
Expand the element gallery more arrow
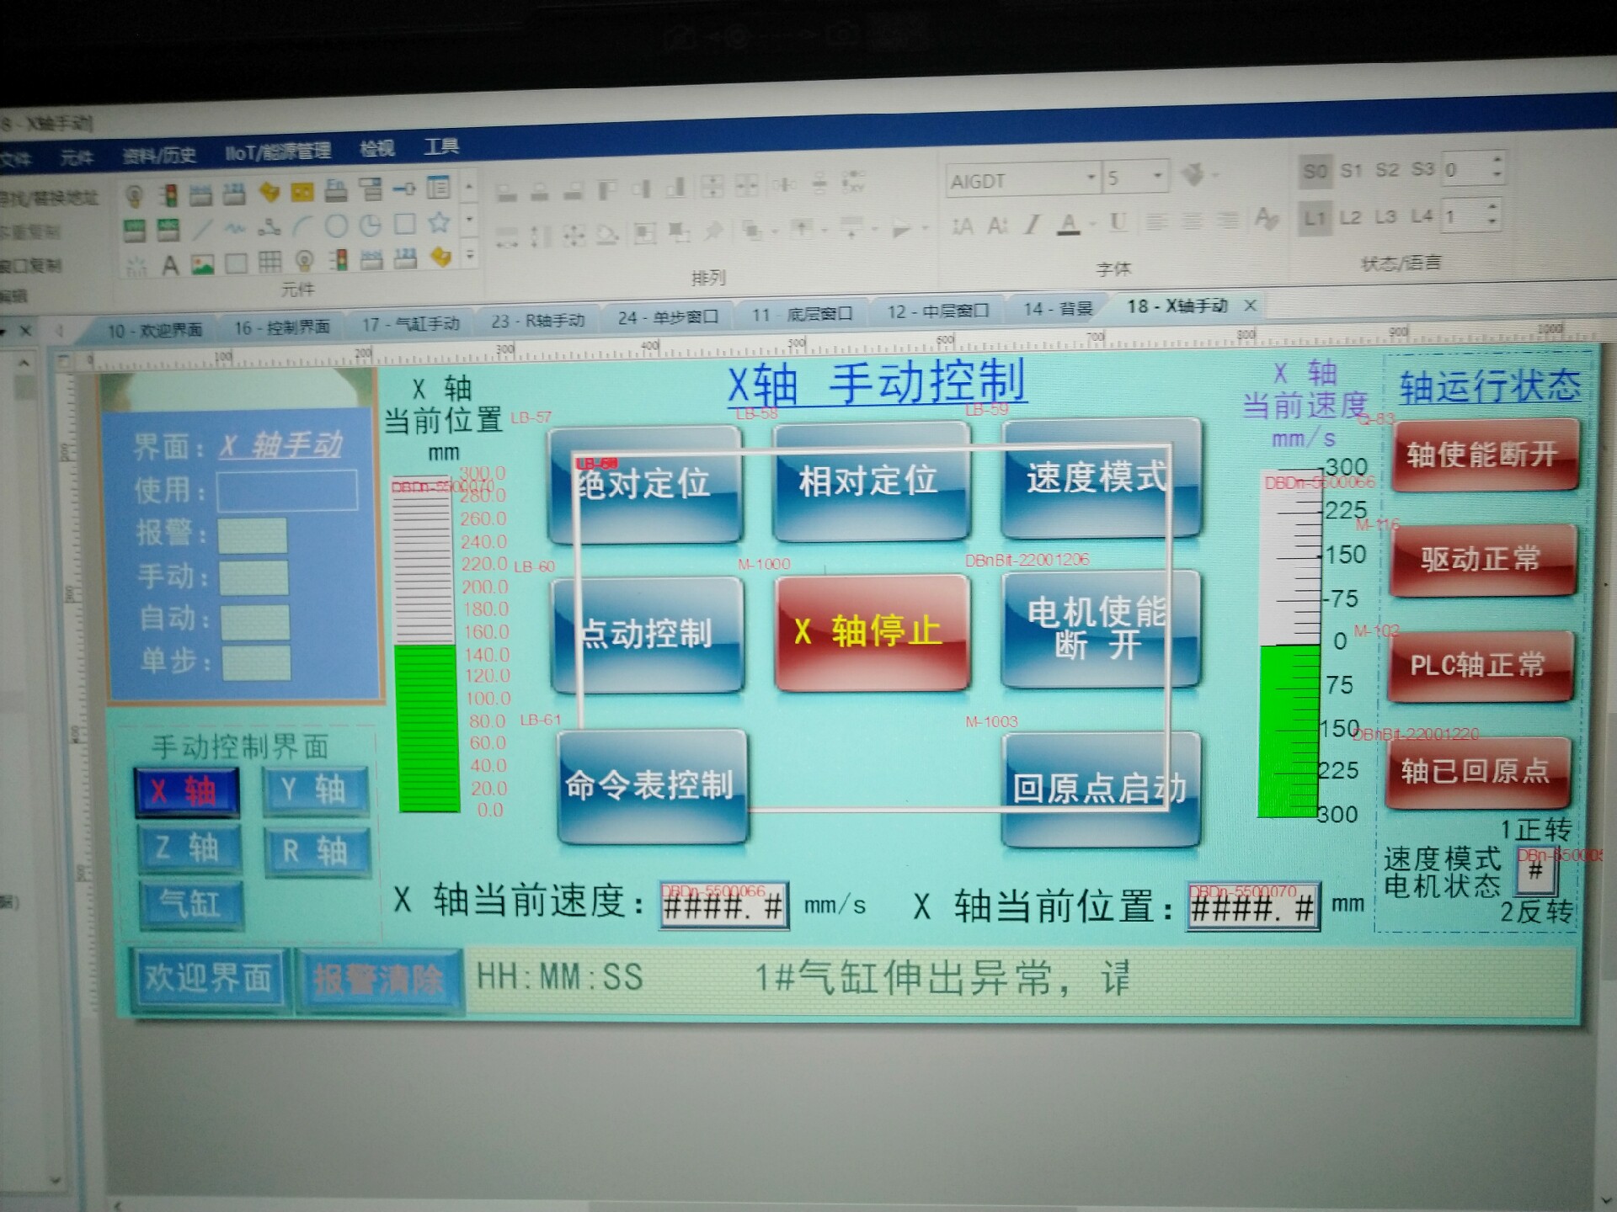pos(470,255)
